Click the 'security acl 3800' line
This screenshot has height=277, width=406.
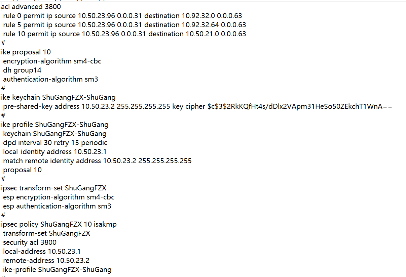click(x=30, y=242)
